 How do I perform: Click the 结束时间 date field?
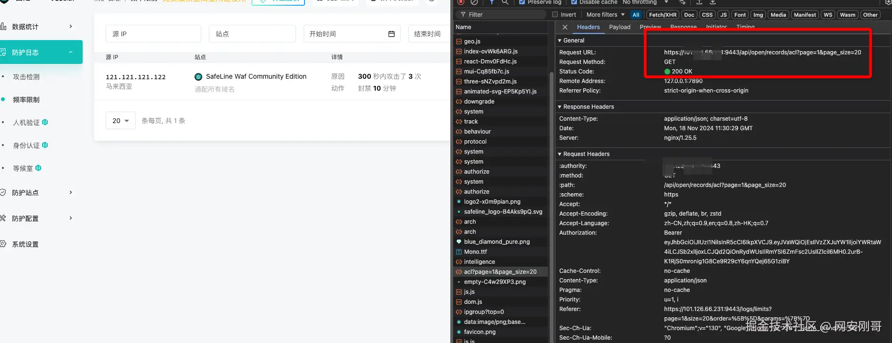pos(429,34)
